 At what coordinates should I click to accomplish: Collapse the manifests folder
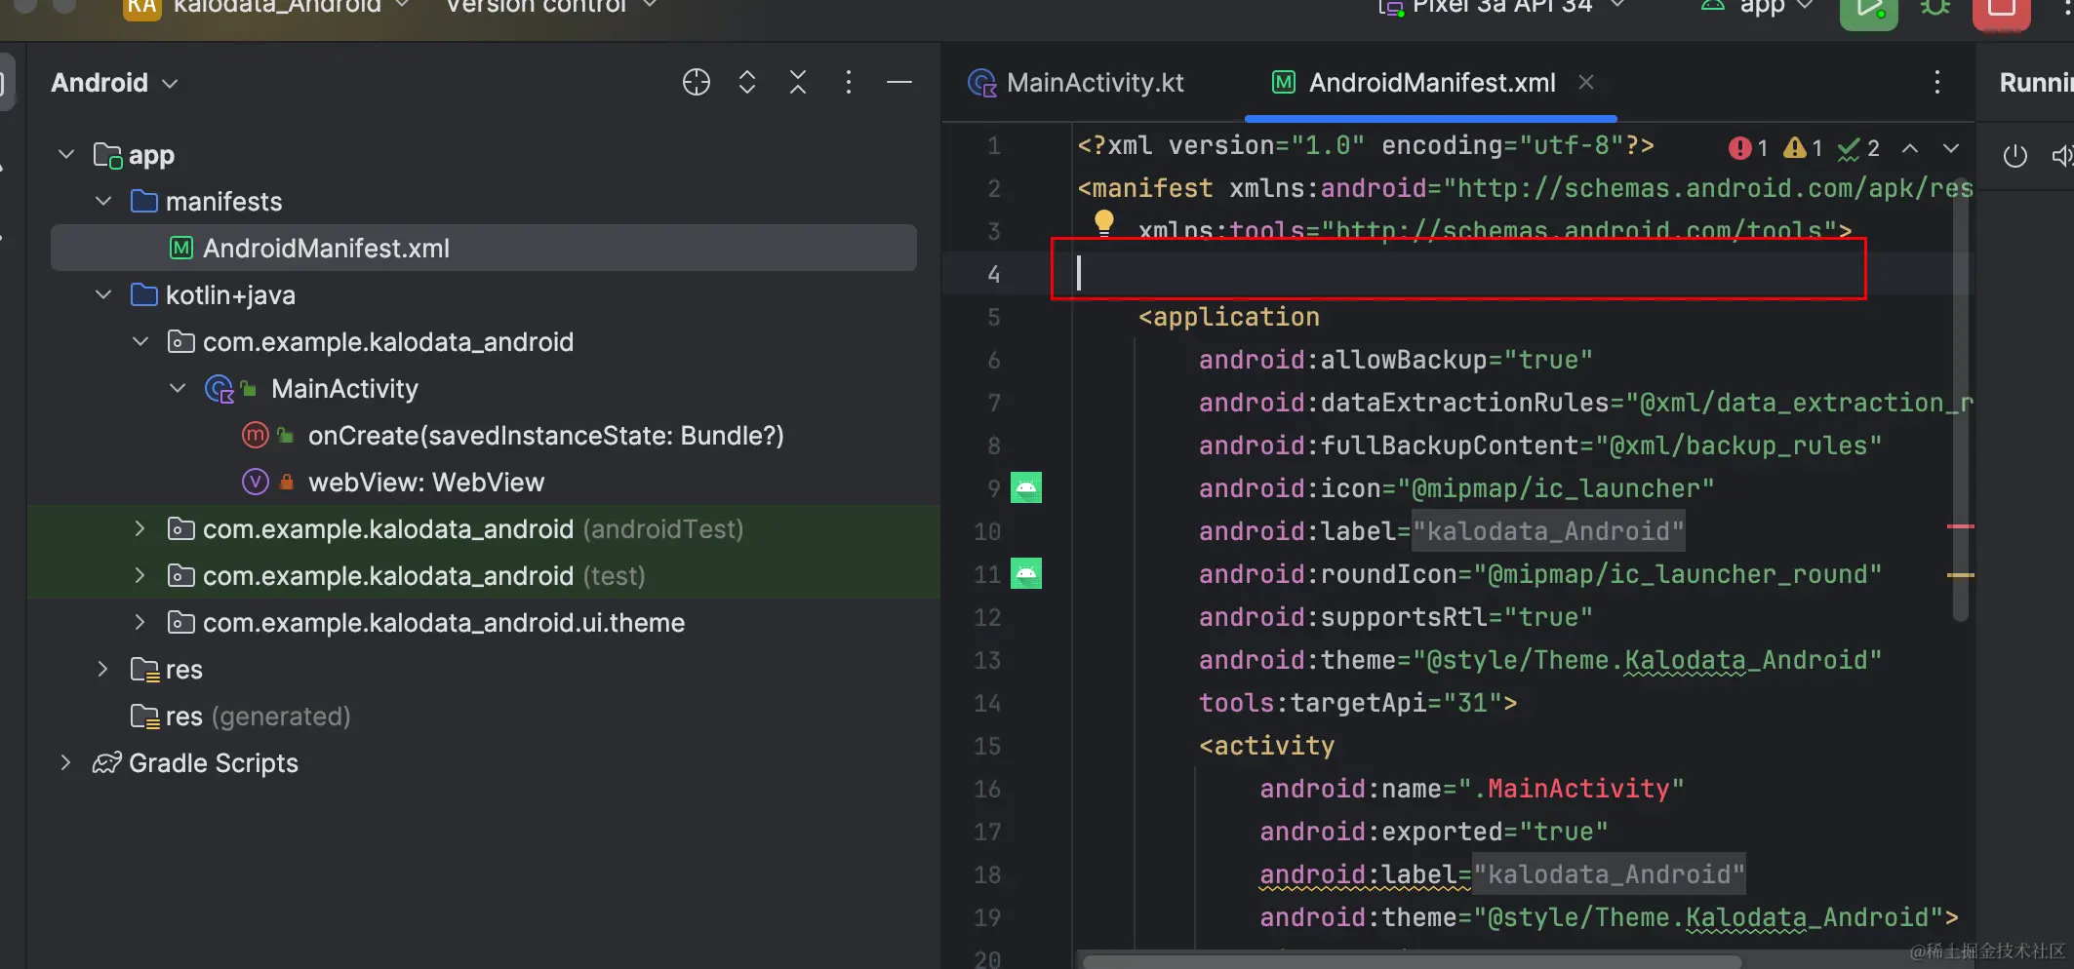[103, 202]
